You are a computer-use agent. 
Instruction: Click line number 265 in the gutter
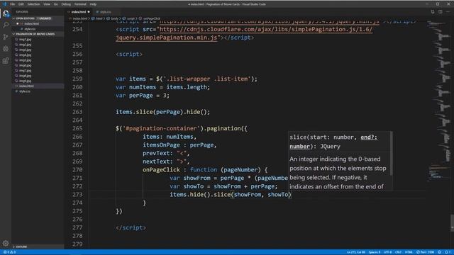point(77,128)
